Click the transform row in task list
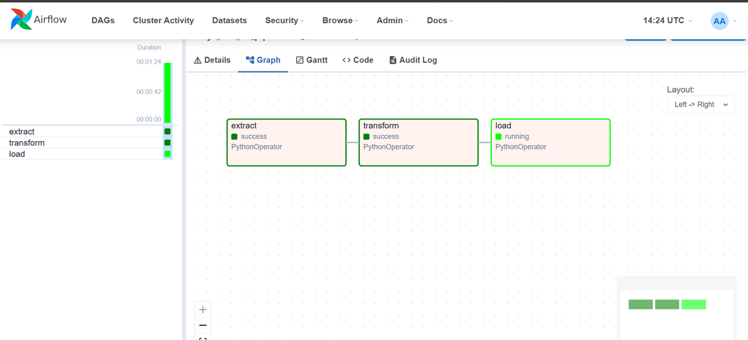Image resolution: width=748 pixels, height=340 pixels. [x=82, y=143]
